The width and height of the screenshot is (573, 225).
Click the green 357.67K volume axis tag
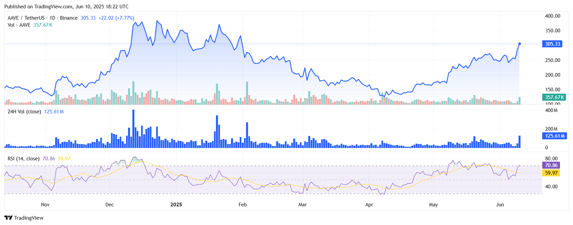tap(554, 97)
